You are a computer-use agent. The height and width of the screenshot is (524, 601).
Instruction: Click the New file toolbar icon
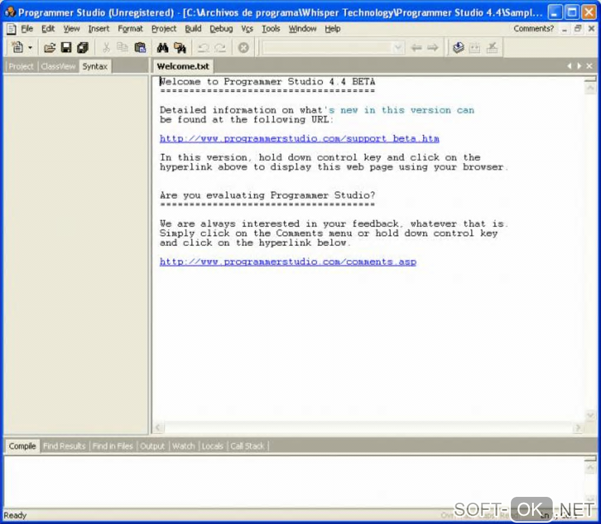[17, 48]
